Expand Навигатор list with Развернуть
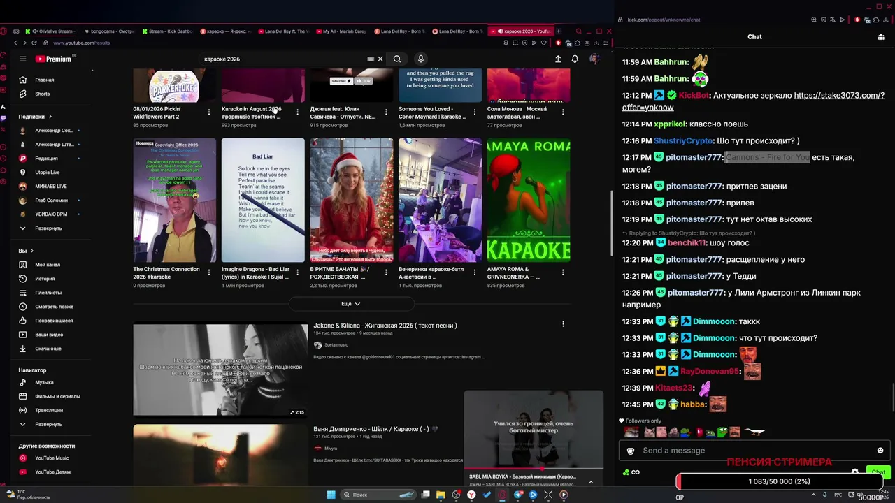The image size is (895, 503). click(x=48, y=424)
